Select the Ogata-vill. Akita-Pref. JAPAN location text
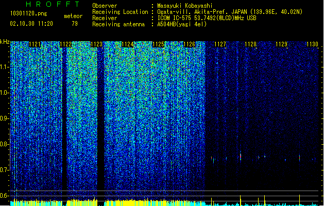This screenshot has height=206, width=324. pyautogui.click(x=230, y=12)
